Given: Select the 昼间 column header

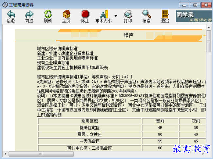Looking at the screenshot, I should pyautogui.click(x=160, y=121).
